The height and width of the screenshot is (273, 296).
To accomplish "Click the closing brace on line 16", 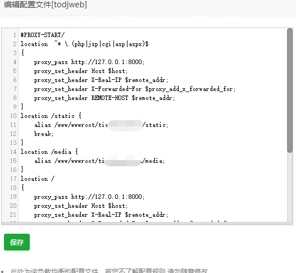I will click(x=22, y=170).
